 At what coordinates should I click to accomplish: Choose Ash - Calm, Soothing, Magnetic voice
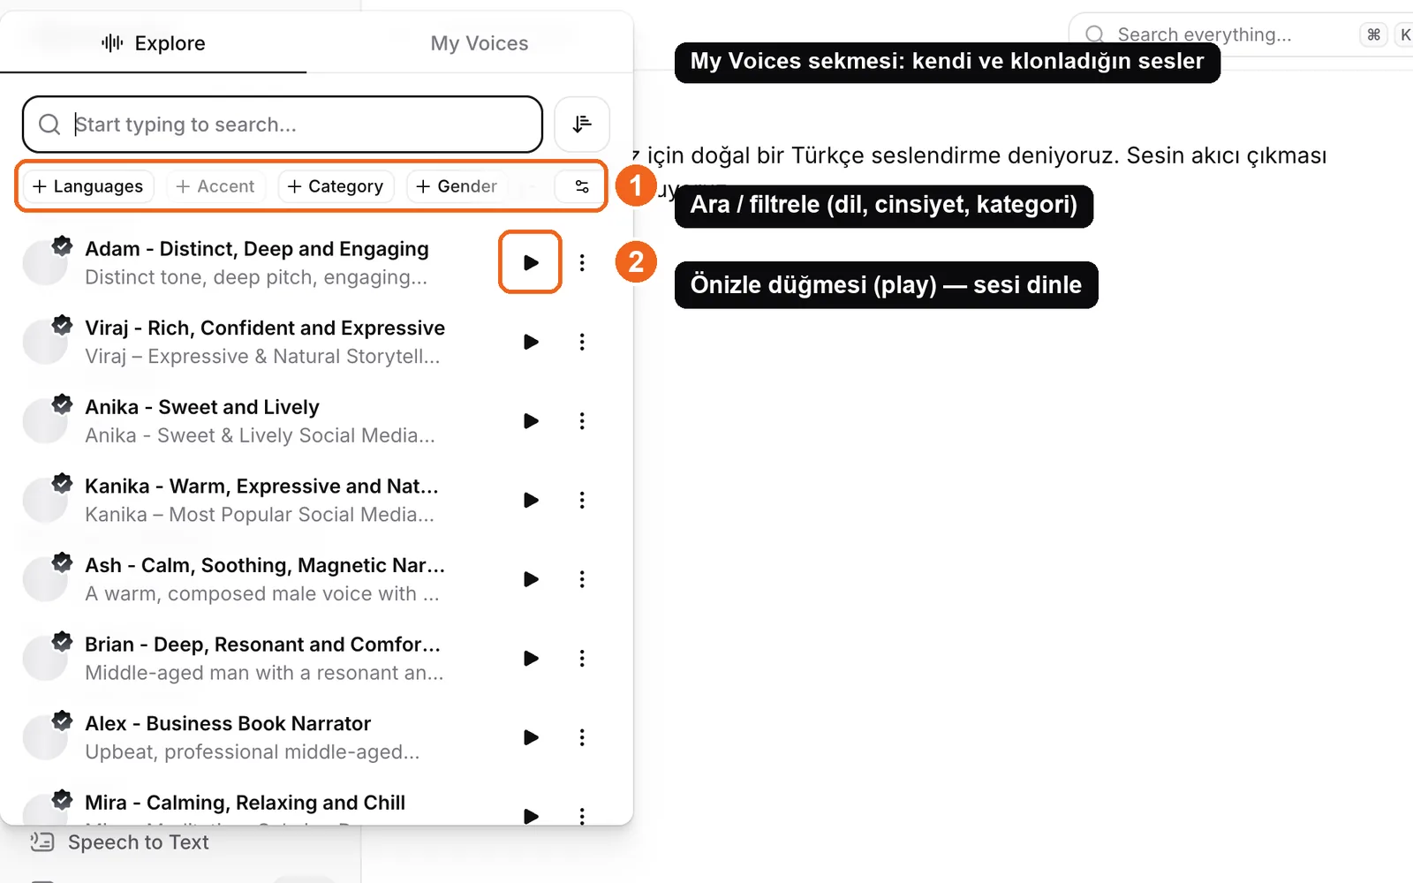pos(265,565)
